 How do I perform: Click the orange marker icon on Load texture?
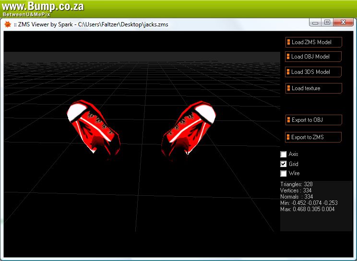[x=288, y=88]
